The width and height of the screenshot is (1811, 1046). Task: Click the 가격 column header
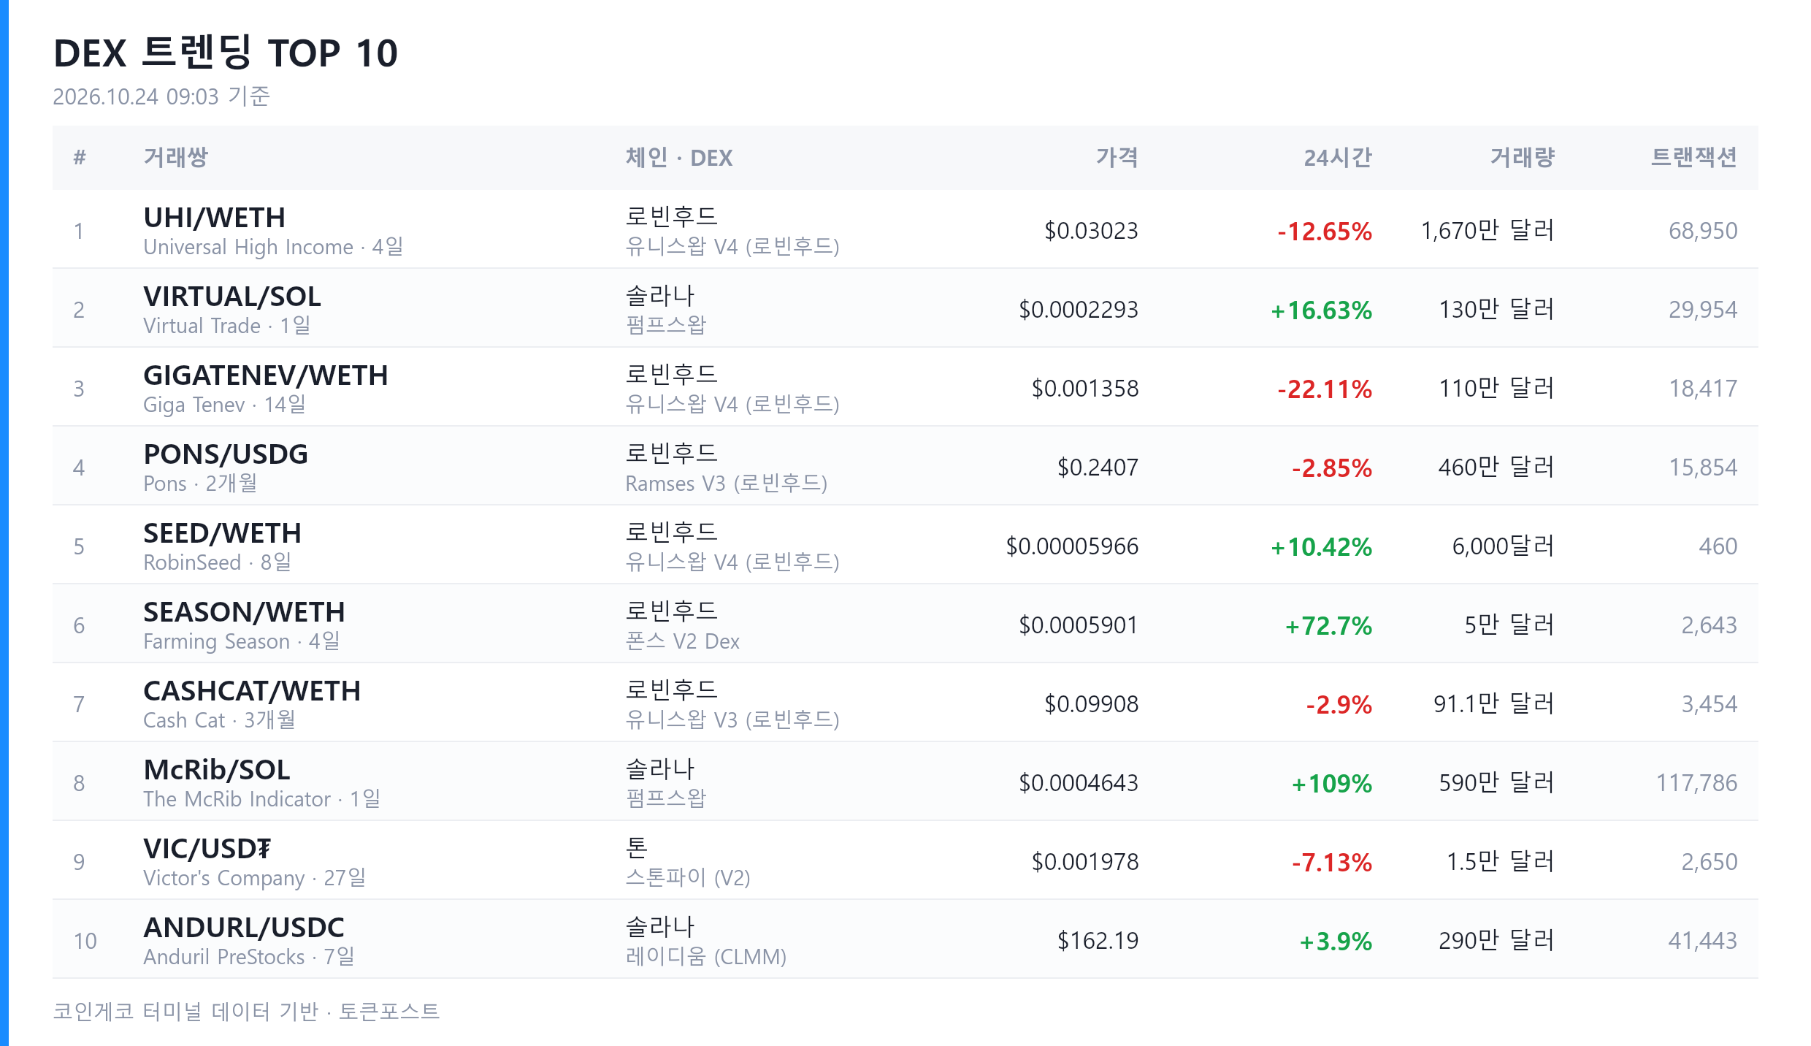tap(1117, 158)
